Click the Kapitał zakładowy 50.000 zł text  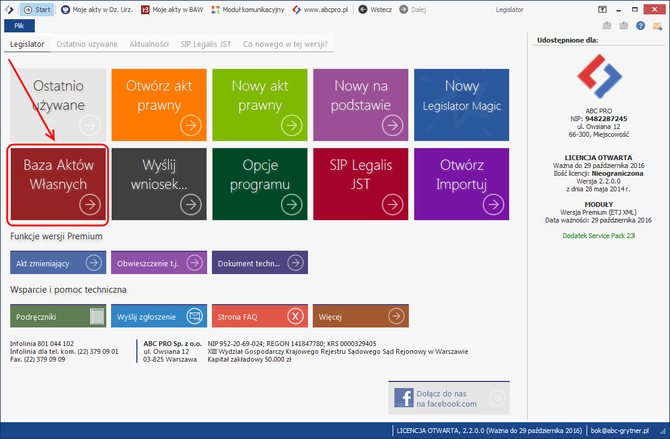[250, 360]
